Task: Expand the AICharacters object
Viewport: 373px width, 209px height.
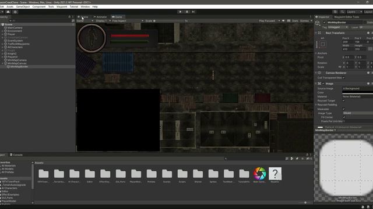Action: [2, 47]
